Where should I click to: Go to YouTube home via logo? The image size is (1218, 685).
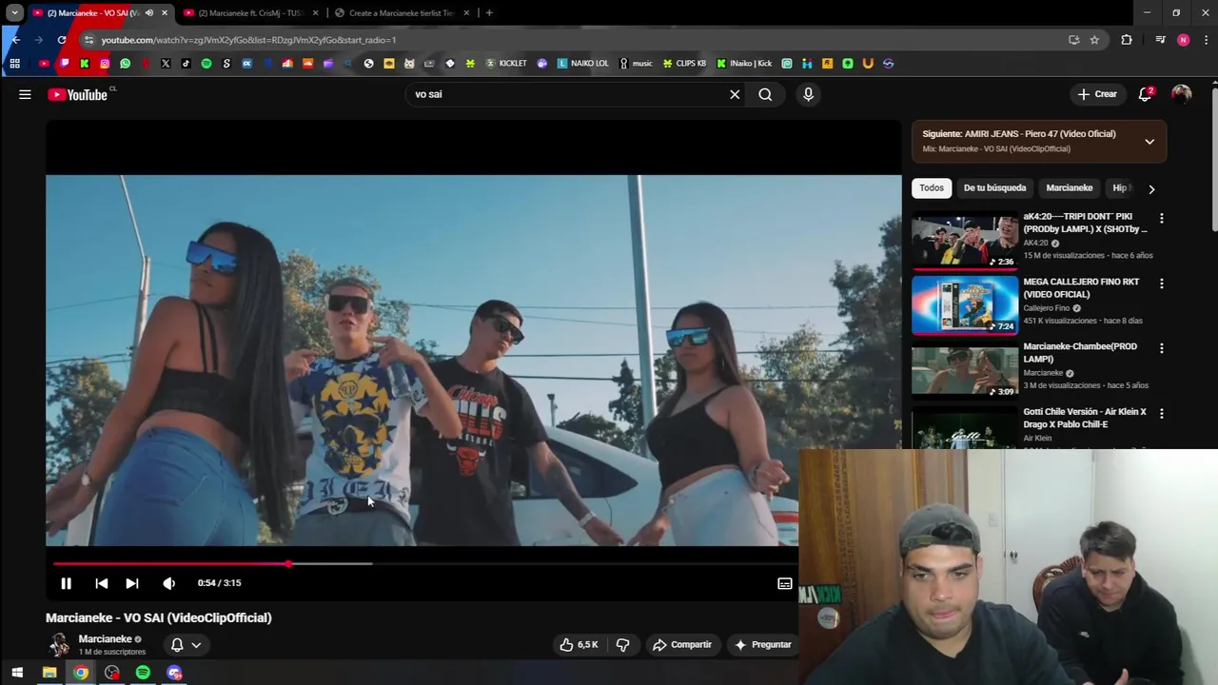pyautogui.click(x=78, y=94)
